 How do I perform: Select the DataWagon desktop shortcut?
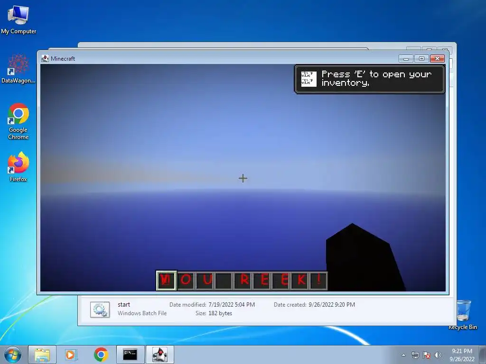[19, 69]
